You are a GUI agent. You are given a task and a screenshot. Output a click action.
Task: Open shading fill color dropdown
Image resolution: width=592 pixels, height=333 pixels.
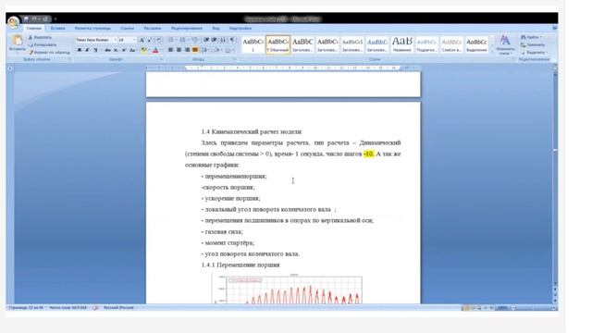tap(222, 50)
